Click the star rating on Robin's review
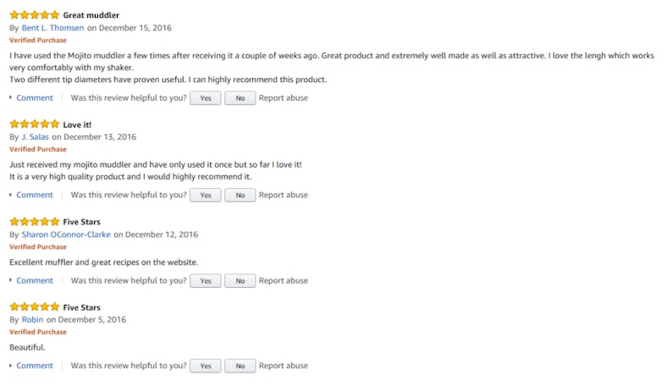 point(35,307)
